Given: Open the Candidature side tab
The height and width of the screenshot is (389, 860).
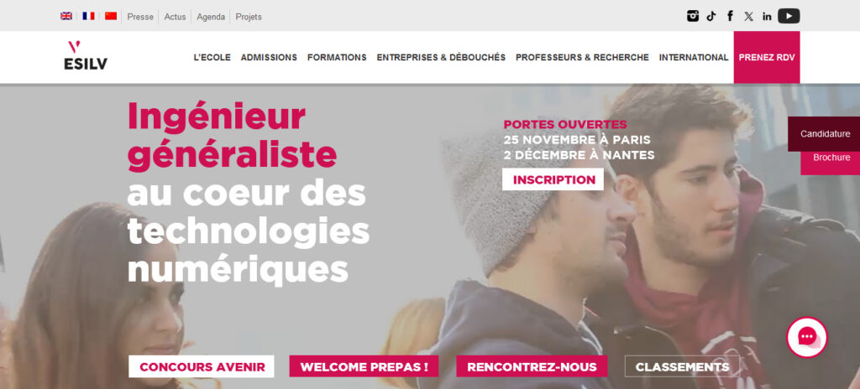Looking at the screenshot, I should click(x=824, y=133).
